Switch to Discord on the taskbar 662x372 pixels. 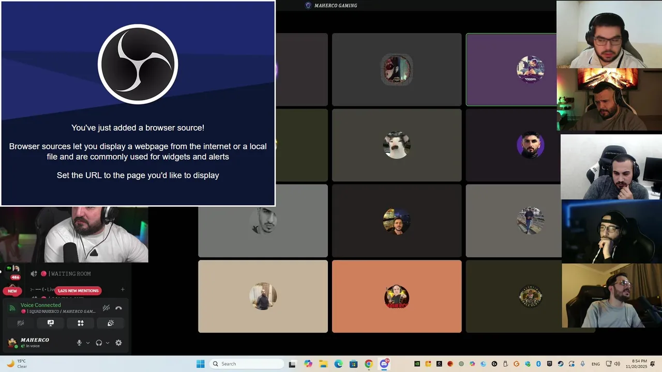(384, 364)
